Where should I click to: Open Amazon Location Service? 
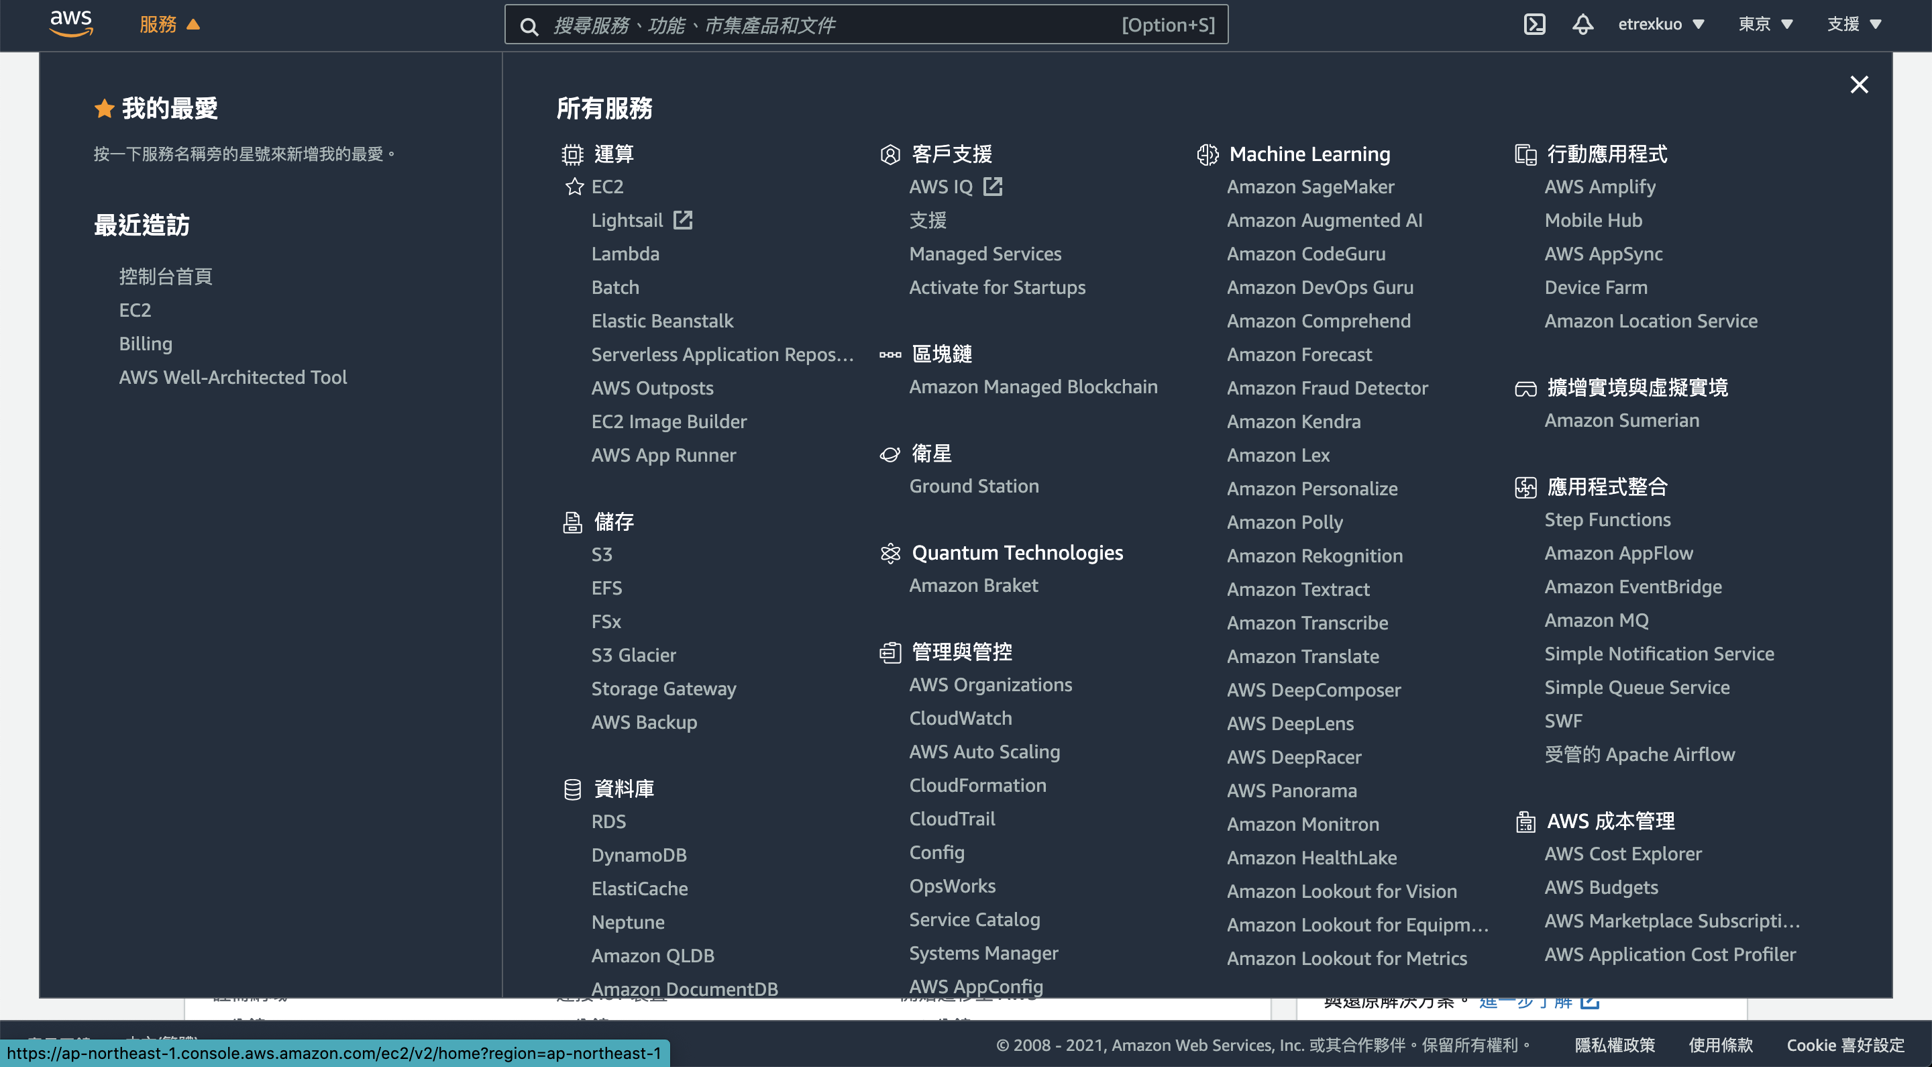pos(1651,321)
